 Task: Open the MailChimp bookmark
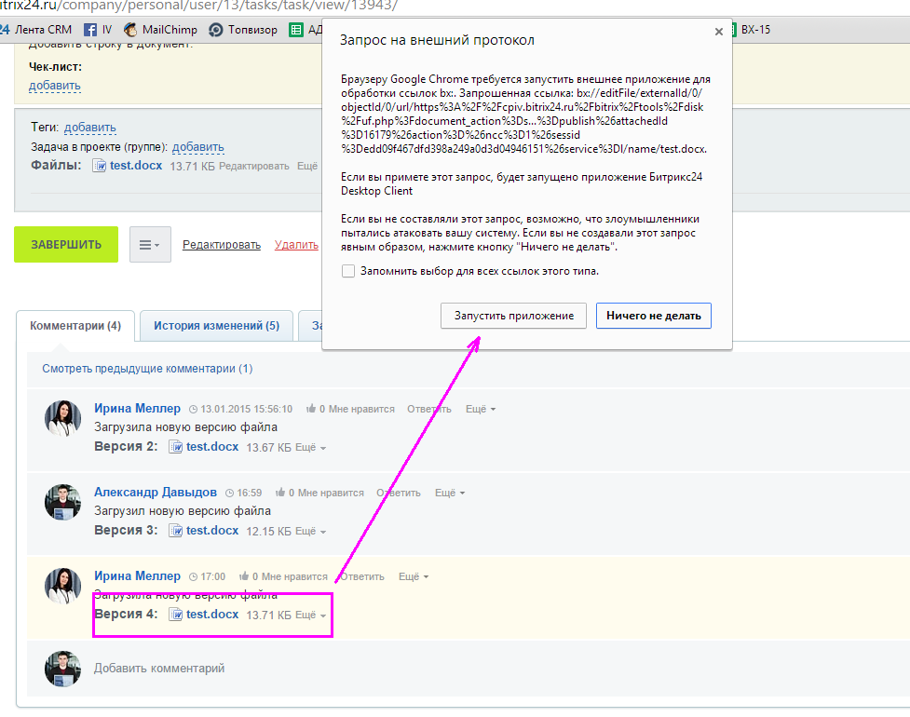point(161,30)
